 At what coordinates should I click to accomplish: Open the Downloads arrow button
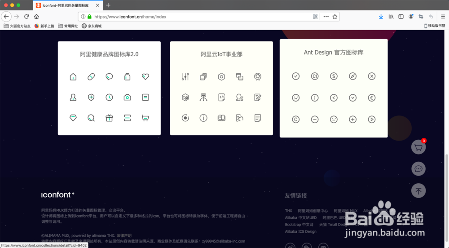coord(381,17)
